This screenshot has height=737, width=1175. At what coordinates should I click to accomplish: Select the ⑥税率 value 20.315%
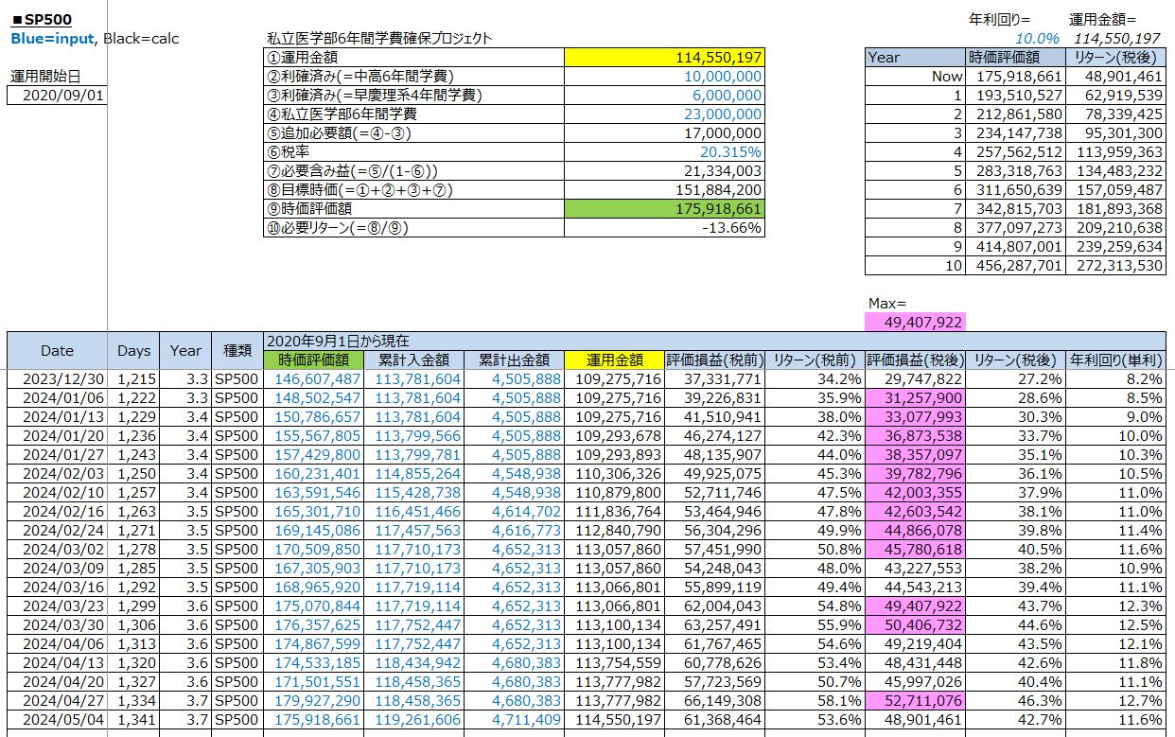pyautogui.click(x=663, y=152)
